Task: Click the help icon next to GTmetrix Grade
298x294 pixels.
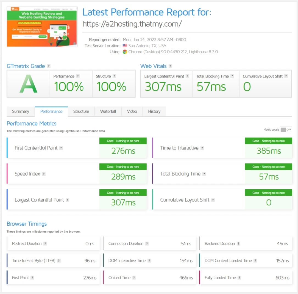Action: [x=49, y=66]
